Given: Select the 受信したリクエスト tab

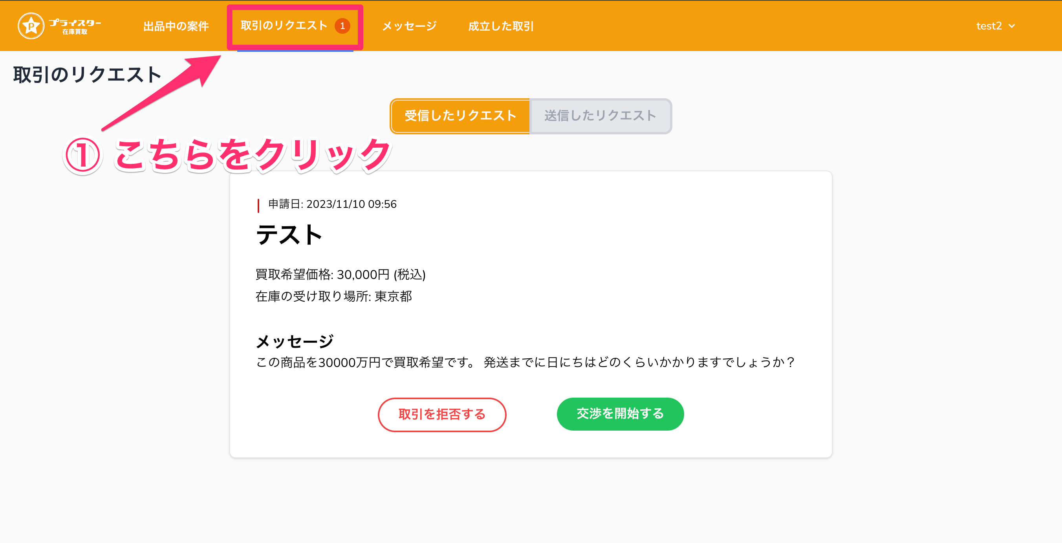Looking at the screenshot, I should [460, 116].
